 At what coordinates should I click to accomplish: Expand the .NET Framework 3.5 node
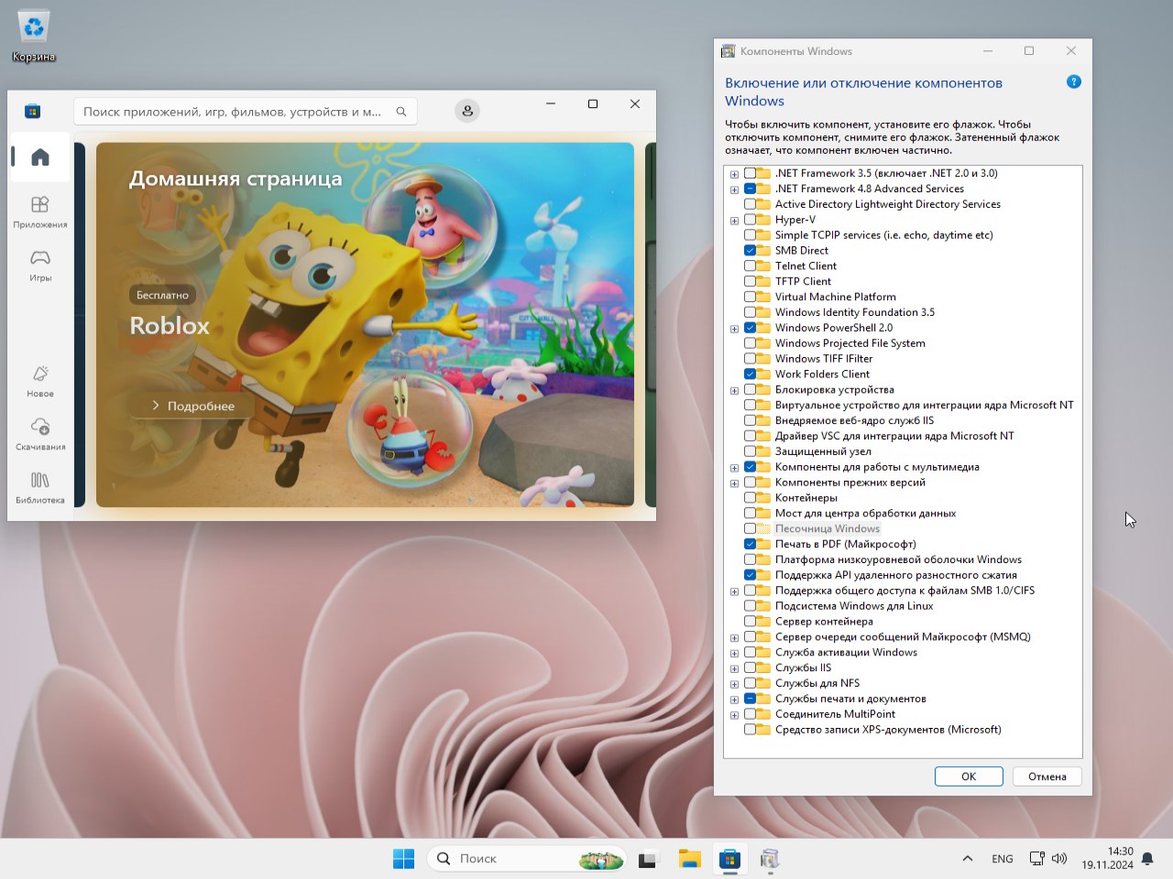734,174
